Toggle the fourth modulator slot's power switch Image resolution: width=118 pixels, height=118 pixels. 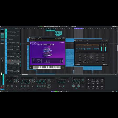coord(58,78)
